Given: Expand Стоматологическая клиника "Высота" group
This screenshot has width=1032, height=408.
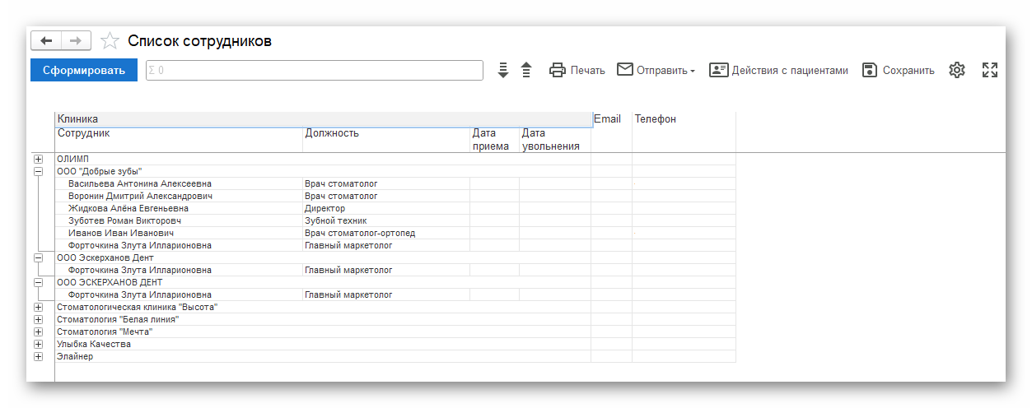Looking at the screenshot, I should 38,307.
